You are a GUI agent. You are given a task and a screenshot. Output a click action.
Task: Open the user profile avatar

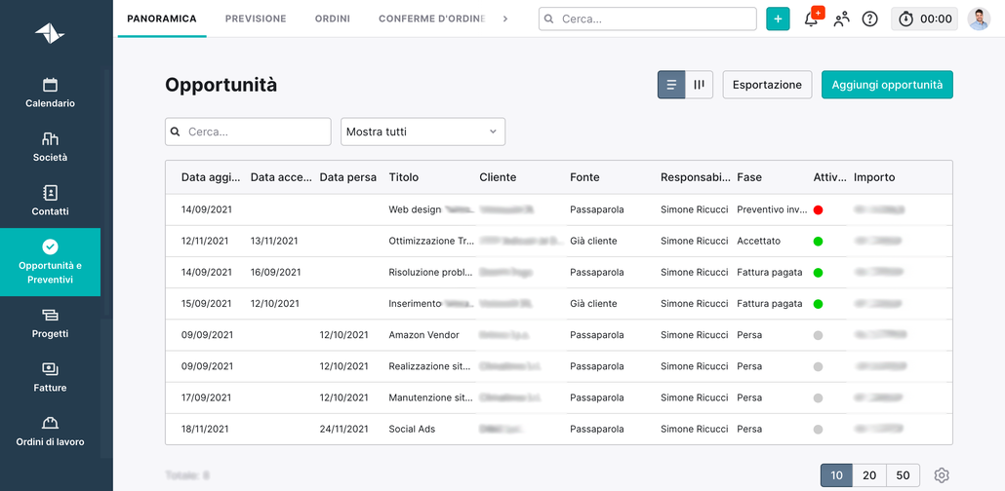(x=979, y=19)
